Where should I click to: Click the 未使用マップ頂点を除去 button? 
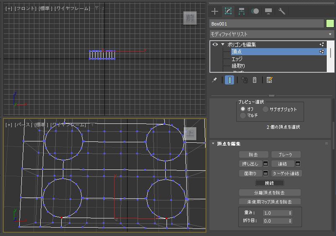270,202
